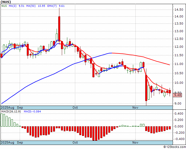Click the 13.00 price axis label
Image resolution: width=186 pixels, height=149 pixels.
click(x=179, y=31)
